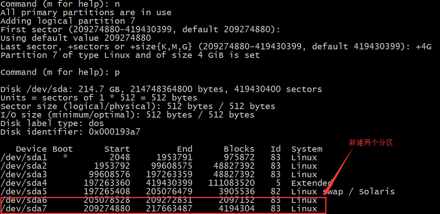Viewport: 440px width, 214px height.
Task: Click the 'Disk label type: dos' line
Action: point(52,123)
